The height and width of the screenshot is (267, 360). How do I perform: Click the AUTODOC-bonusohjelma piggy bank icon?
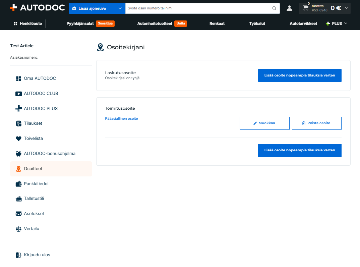pos(18,154)
